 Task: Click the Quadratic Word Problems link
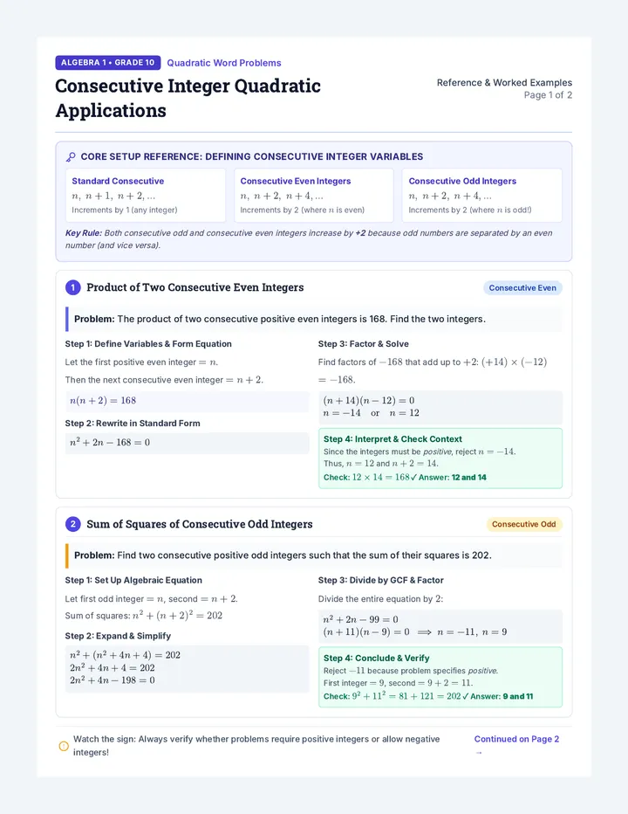pyautogui.click(x=224, y=63)
